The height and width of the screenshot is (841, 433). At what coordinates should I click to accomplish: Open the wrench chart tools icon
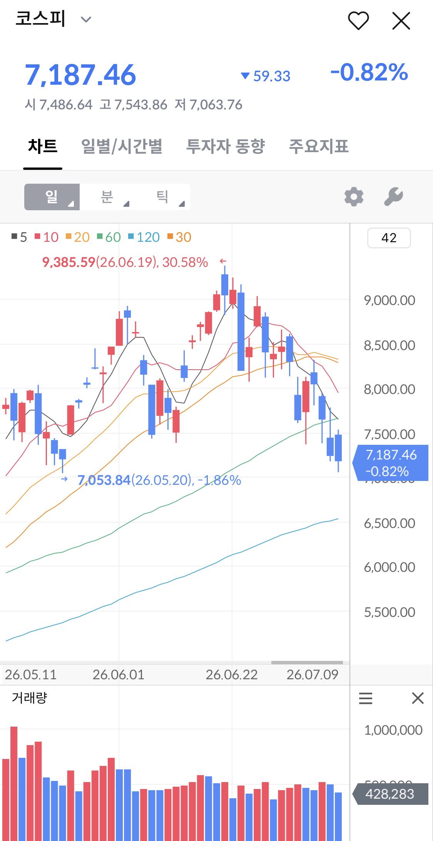[x=393, y=197]
